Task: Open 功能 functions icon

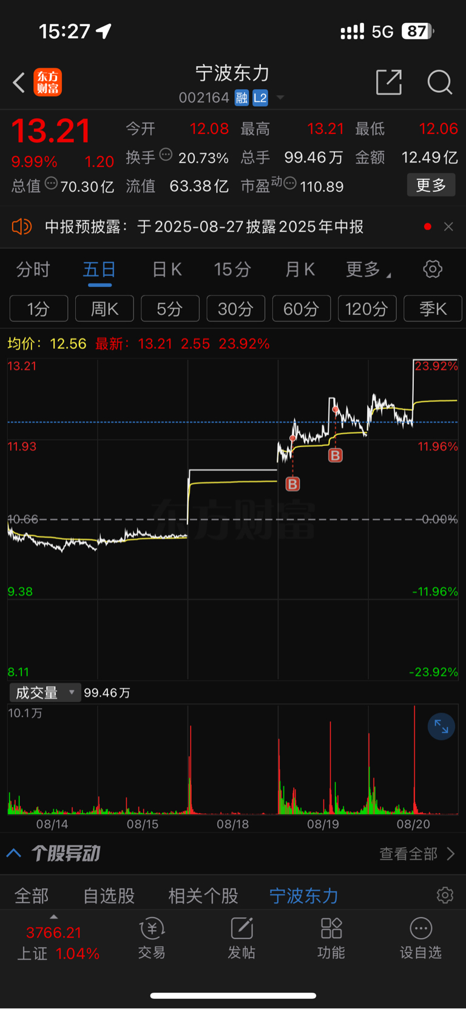Action: (x=331, y=938)
